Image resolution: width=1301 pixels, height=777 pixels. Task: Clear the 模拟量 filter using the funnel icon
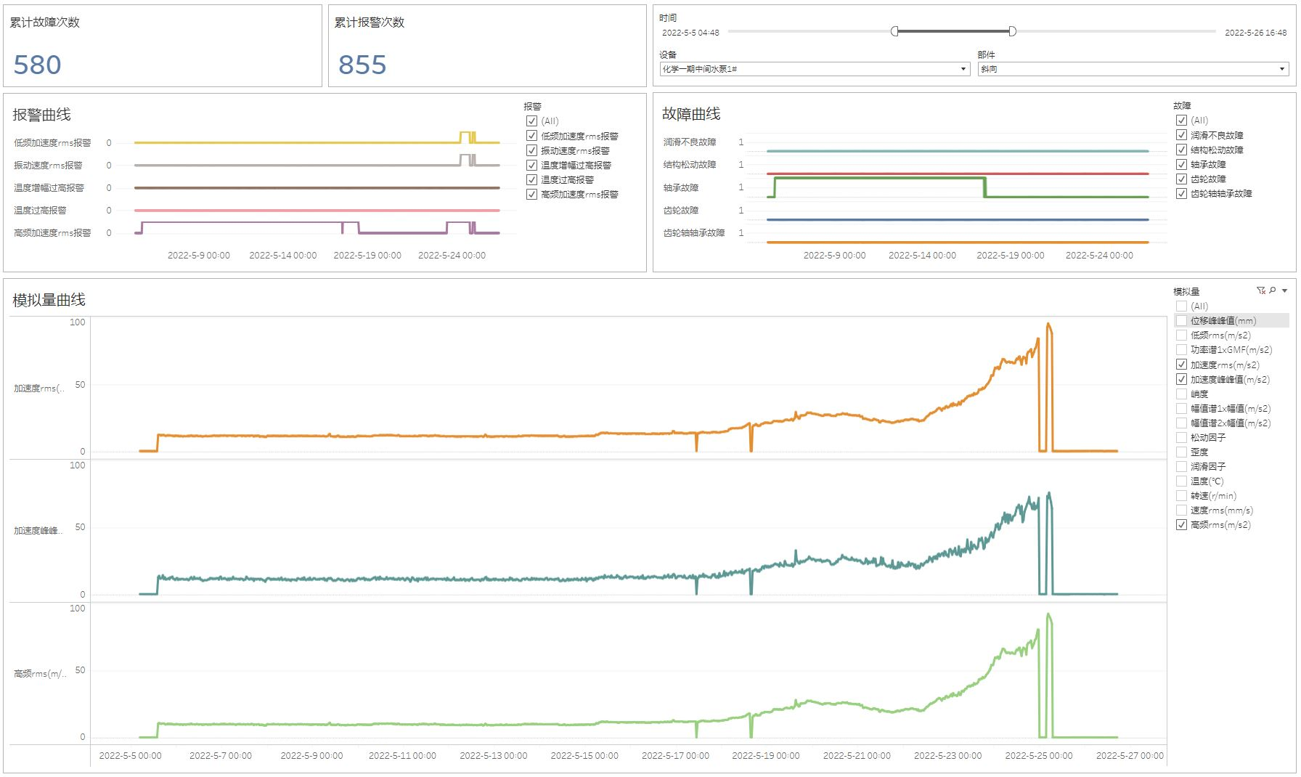coord(1260,290)
